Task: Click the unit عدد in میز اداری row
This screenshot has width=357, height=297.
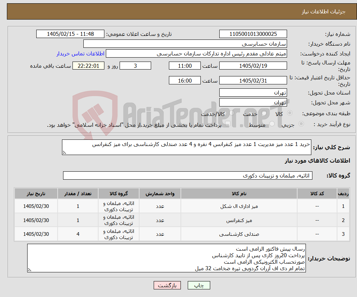Action: [x=160, y=206]
